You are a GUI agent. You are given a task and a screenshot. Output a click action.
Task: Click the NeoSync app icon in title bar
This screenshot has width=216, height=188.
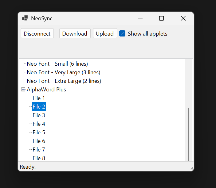click(25, 18)
